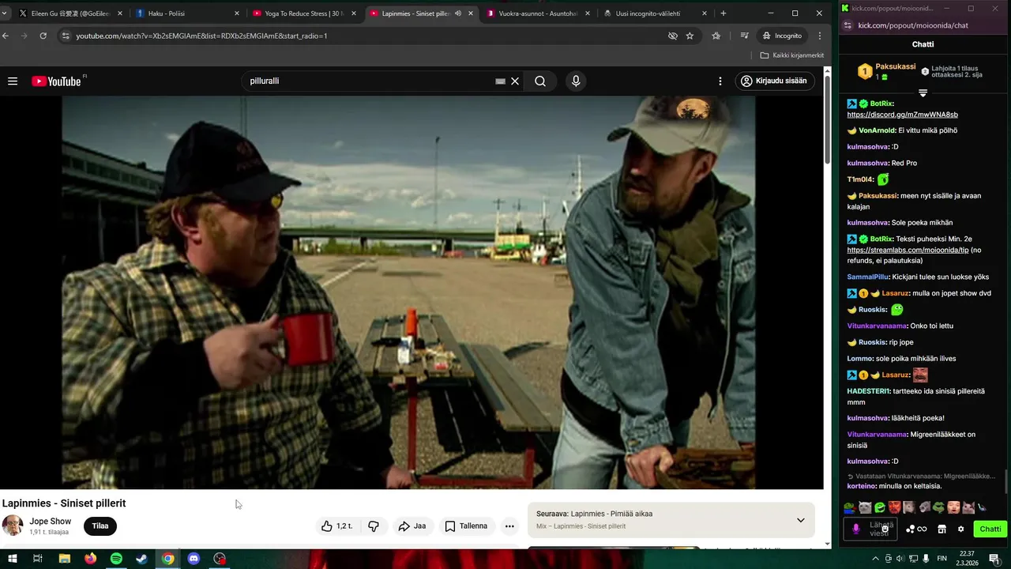Dislike the video with thumbs down
This screenshot has width=1011, height=569.
(374, 526)
